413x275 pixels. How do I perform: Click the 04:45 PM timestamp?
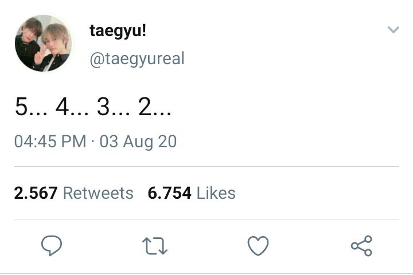point(50,142)
